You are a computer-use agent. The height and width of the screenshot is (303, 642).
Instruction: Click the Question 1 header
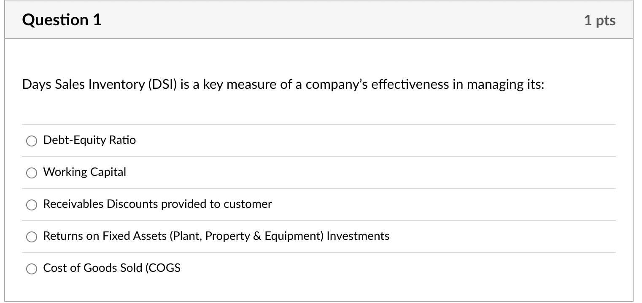point(62,19)
